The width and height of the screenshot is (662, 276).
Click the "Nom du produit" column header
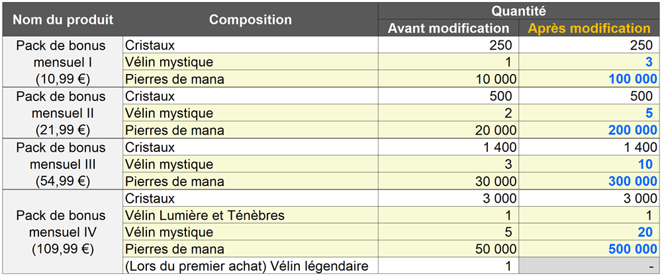click(63, 19)
